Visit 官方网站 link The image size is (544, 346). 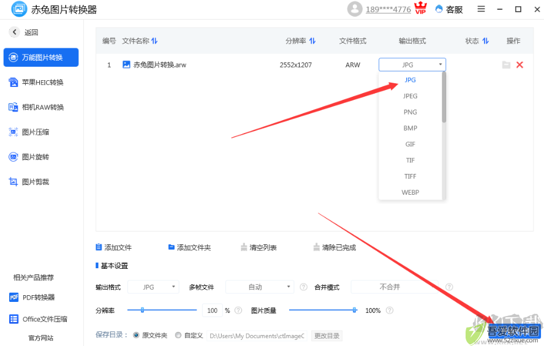[x=41, y=338]
